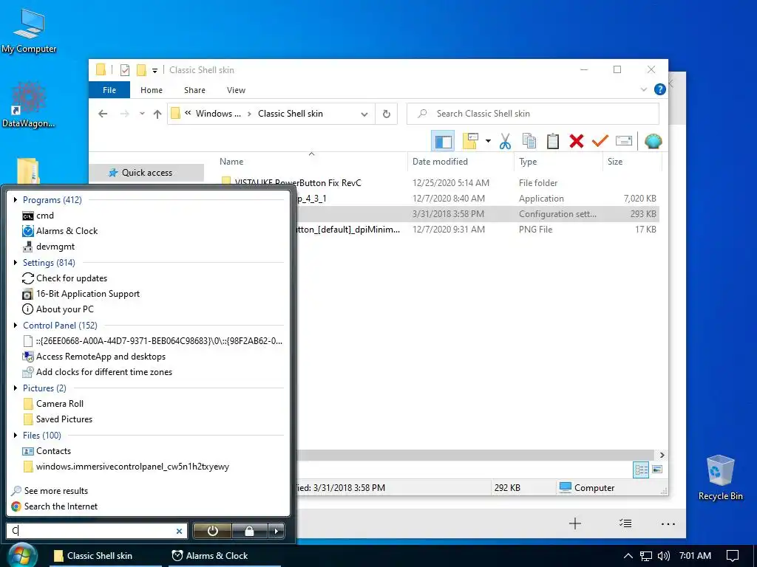The height and width of the screenshot is (567, 757).
Task: Go up one folder level arrow
Action: 157,114
